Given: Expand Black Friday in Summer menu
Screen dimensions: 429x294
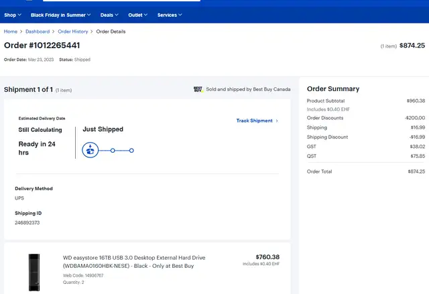Looking at the screenshot, I should (60, 15).
